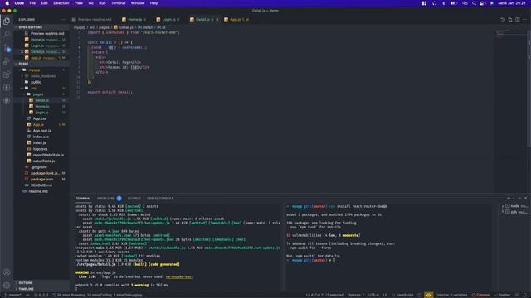Click the macOS Spotlight search icon
Screen dimensions: 531x298
point(474,3)
